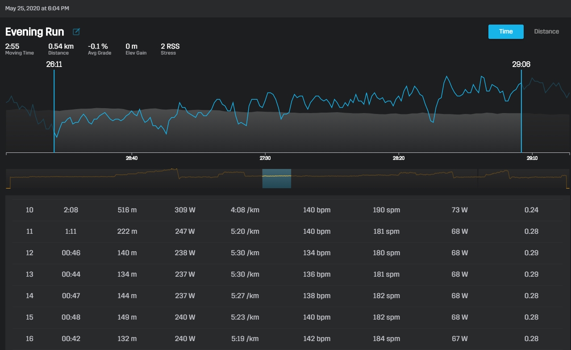Viewport: 571px width, 350px height.
Task: Click the 28:20 tick on the time axis
Action: [x=398, y=158]
